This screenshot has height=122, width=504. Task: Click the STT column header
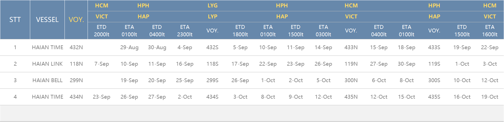coord(15,20)
